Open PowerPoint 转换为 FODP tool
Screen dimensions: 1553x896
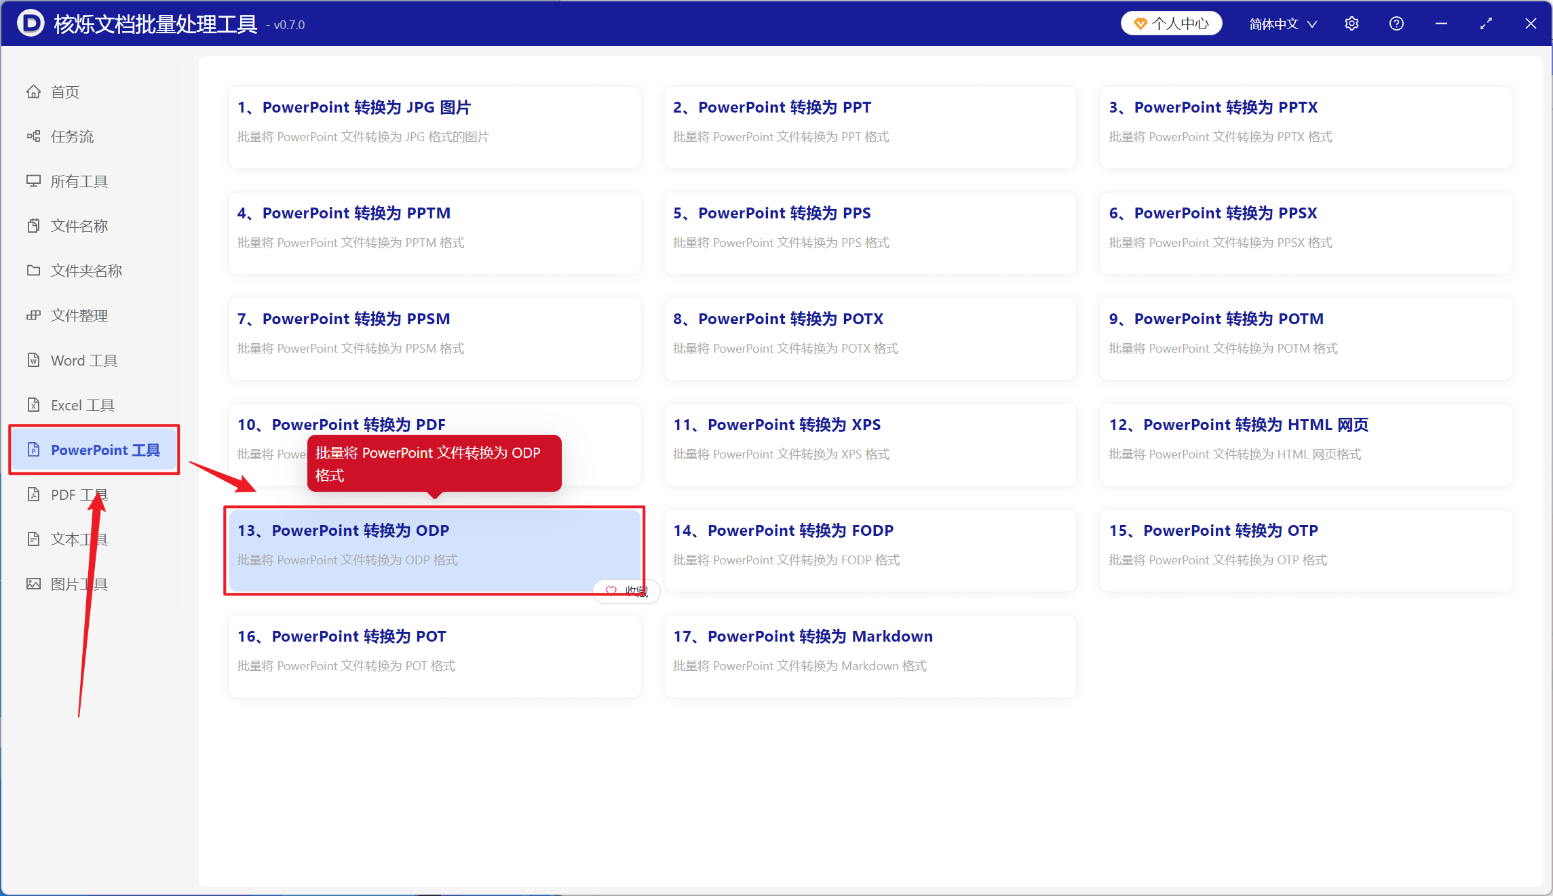(x=870, y=551)
